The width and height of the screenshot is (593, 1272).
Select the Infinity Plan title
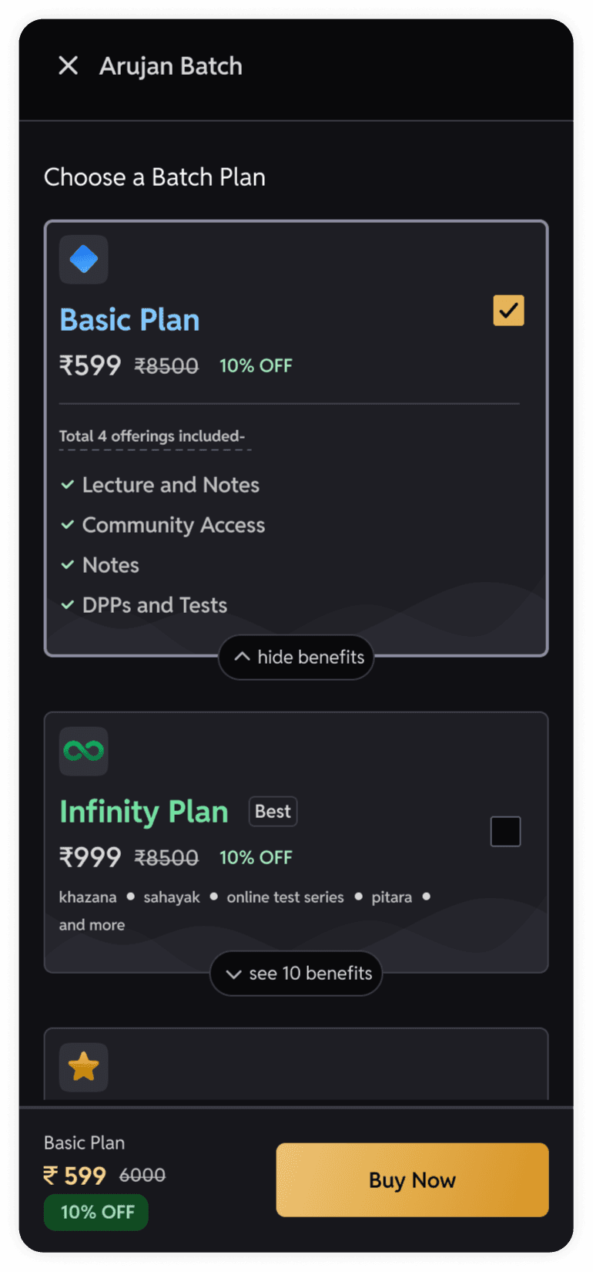pyautogui.click(x=144, y=812)
